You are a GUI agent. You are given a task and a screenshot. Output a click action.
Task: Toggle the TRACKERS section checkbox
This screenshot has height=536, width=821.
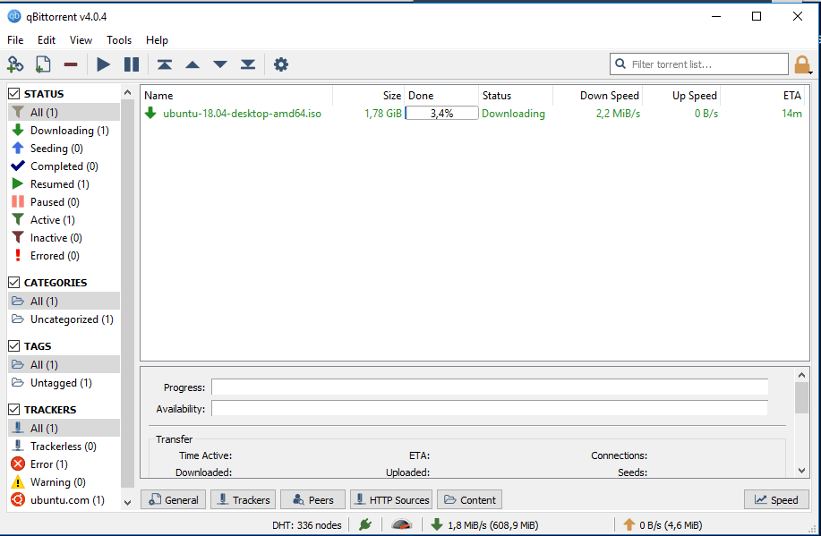point(14,409)
